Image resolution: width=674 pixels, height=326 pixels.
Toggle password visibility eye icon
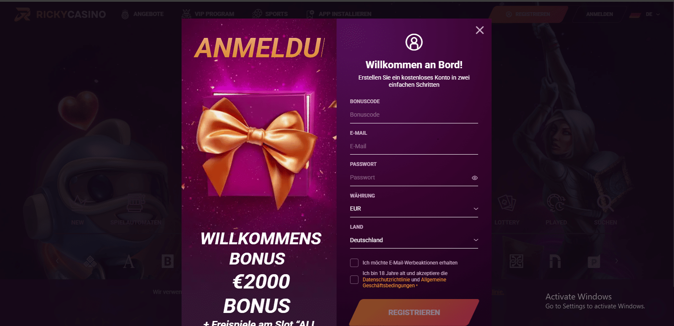pyautogui.click(x=475, y=178)
